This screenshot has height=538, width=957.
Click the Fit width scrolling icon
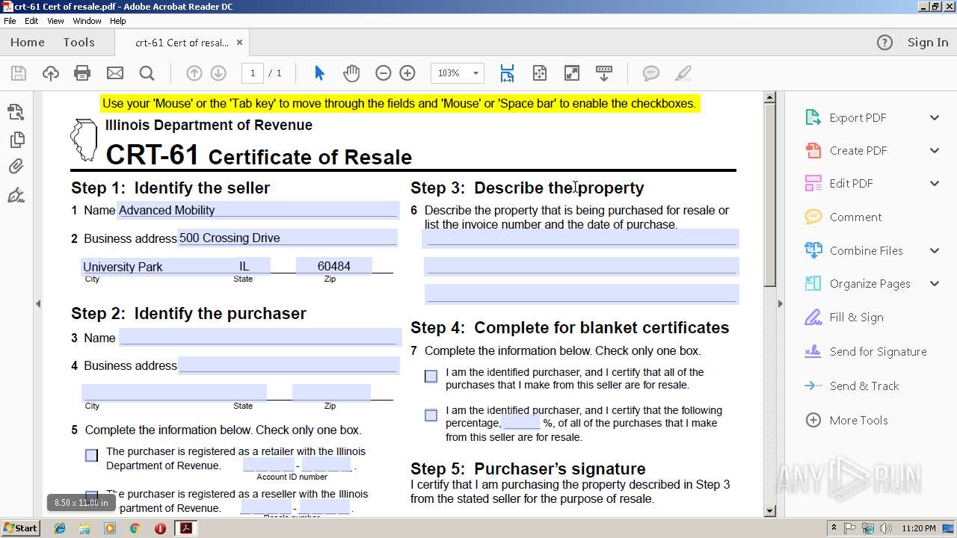(x=507, y=72)
